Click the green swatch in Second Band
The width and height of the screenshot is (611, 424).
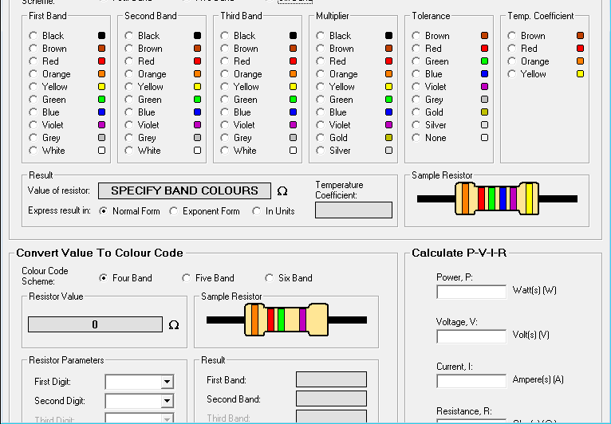point(198,100)
